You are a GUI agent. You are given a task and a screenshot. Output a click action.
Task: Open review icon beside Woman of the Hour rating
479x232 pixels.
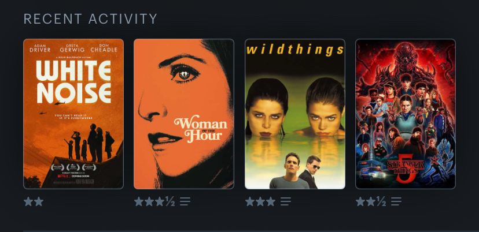(185, 201)
